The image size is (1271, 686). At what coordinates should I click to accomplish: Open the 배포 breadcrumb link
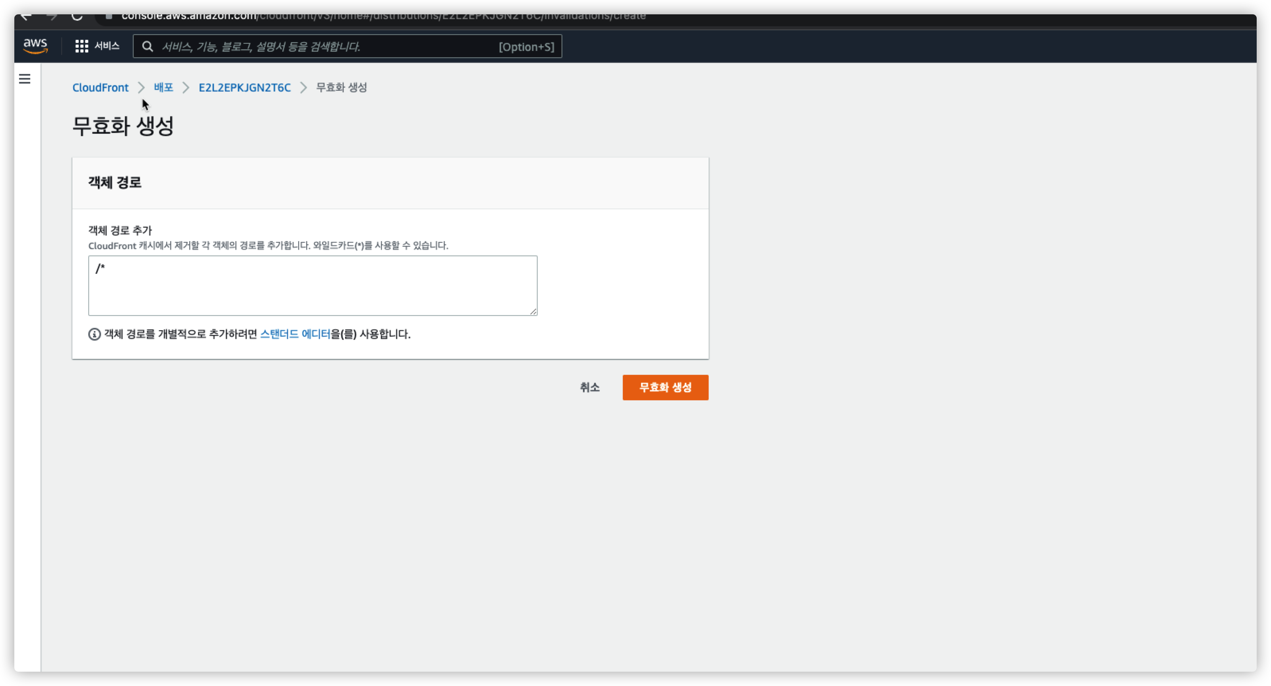point(163,88)
